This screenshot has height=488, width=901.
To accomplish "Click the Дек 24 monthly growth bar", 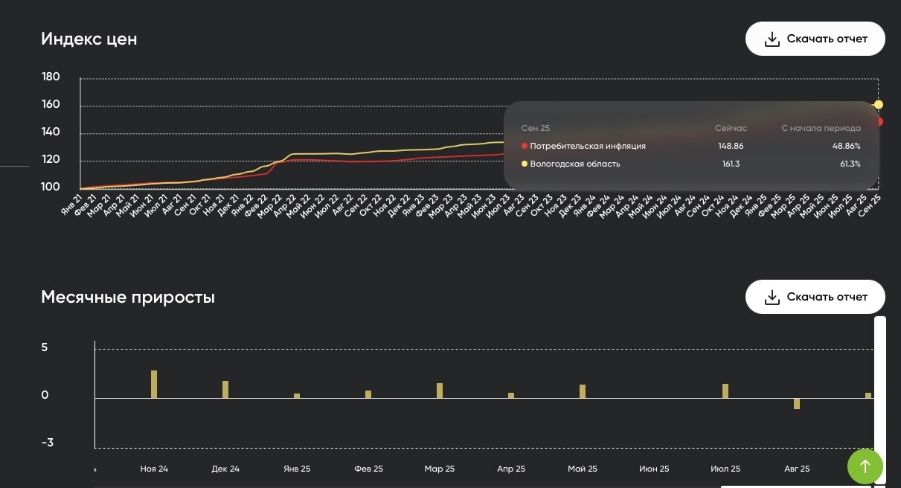I will pos(225,390).
